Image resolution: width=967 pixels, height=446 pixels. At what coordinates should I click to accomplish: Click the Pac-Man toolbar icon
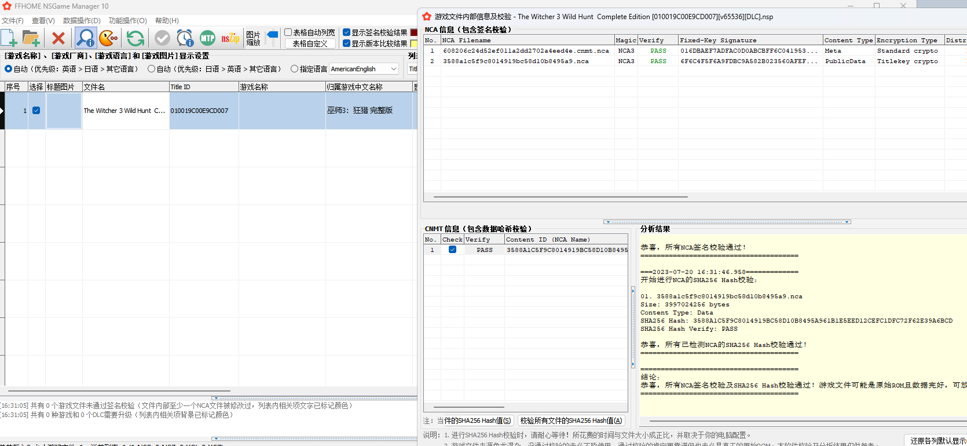(x=108, y=38)
